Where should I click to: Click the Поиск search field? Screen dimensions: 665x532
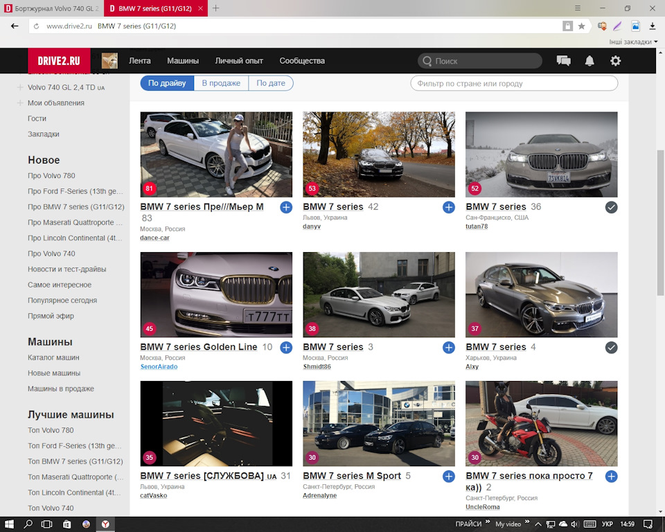pyautogui.click(x=479, y=61)
